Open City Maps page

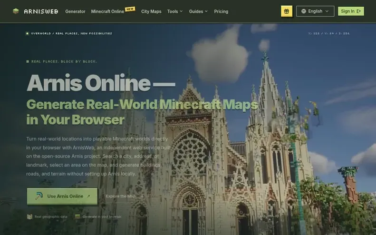[x=151, y=11]
